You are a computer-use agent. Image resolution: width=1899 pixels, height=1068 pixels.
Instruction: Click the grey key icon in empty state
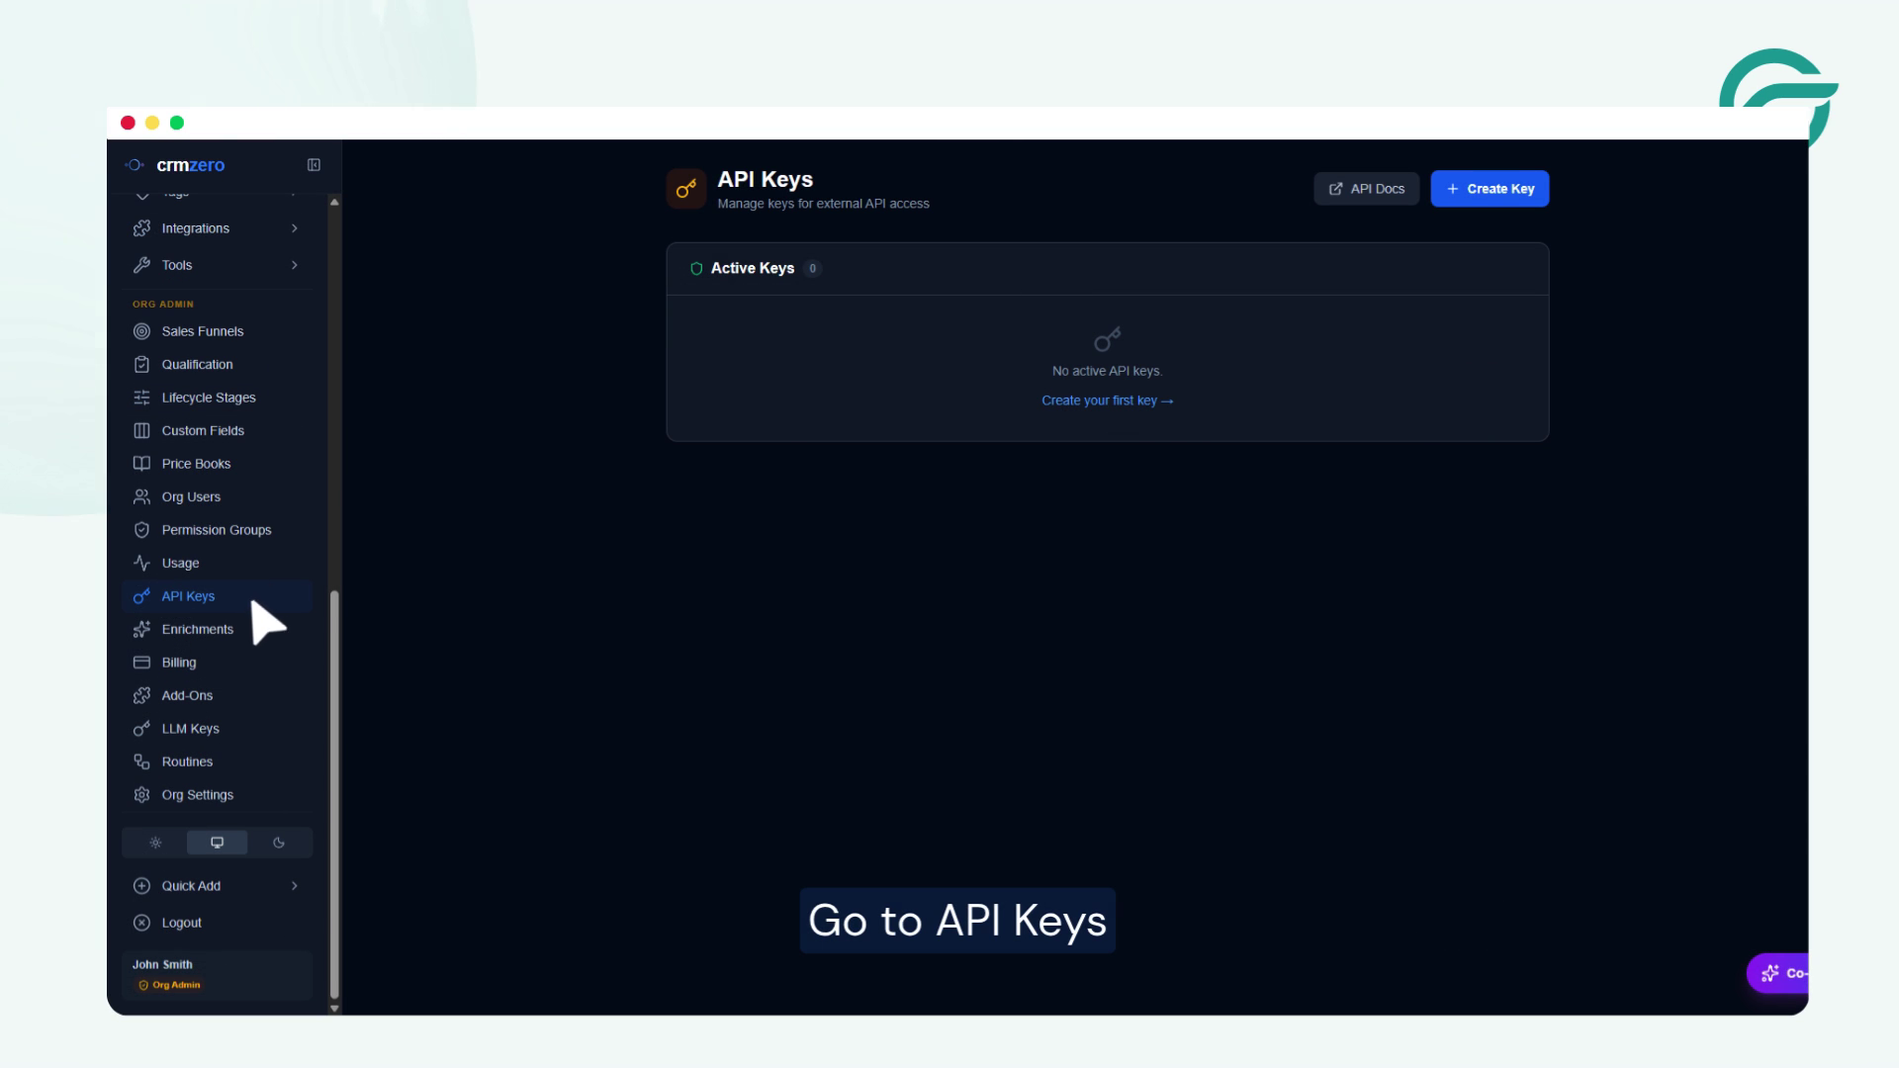[1107, 339]
